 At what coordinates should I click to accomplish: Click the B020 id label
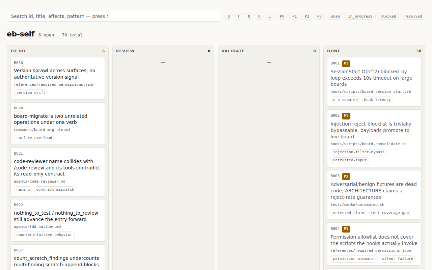click(x=19, y=108)
